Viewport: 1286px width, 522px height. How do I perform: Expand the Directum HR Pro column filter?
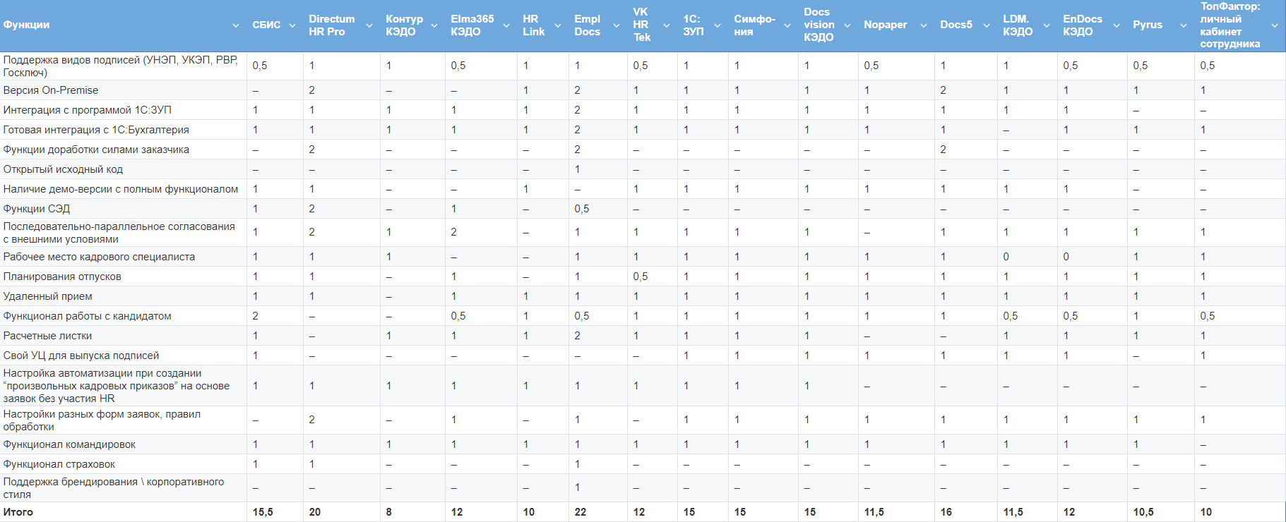tap(369, 25)
